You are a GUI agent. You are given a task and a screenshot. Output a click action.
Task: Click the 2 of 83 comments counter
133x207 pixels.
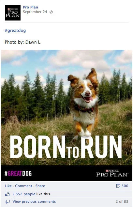(122, 201)
